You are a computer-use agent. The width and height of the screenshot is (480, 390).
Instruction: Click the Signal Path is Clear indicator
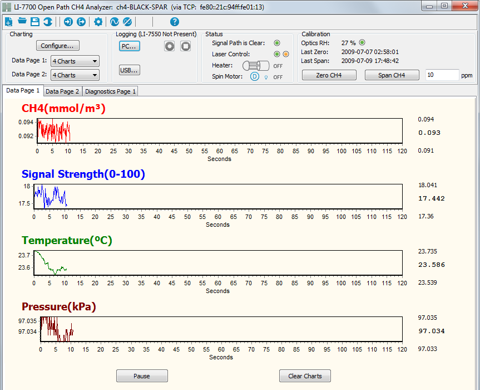coord(277,43)
